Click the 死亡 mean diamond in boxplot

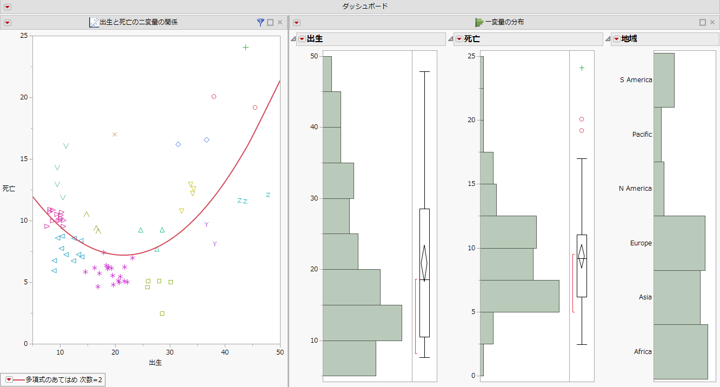pos(582,256)
